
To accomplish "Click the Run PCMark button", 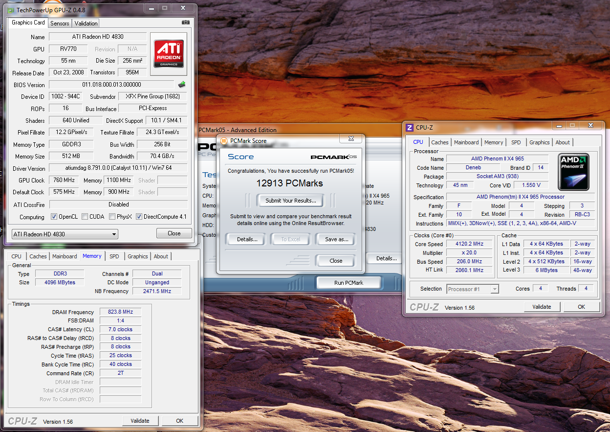I will coord(349,283).
